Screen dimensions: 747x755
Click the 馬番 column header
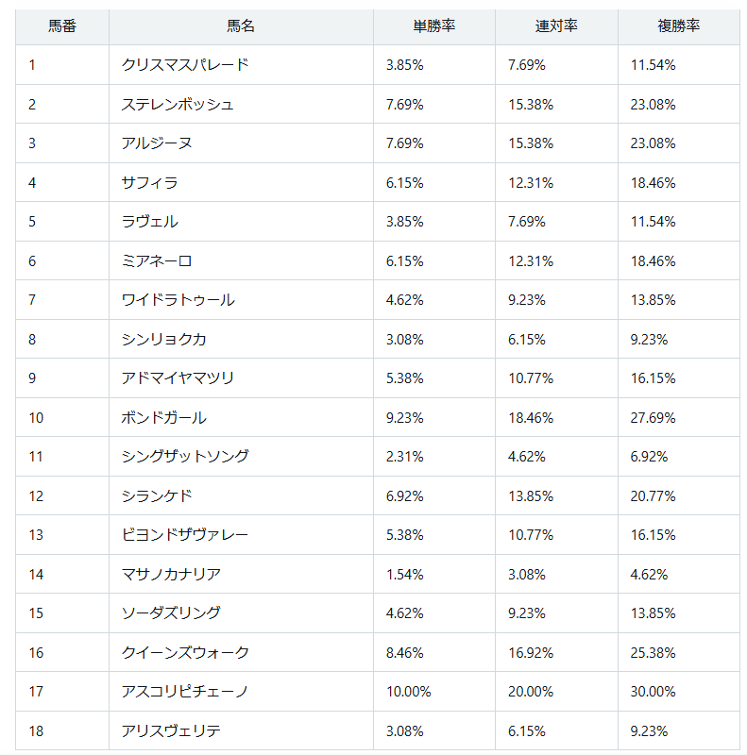pyautogui.click(x=62, y=26)
